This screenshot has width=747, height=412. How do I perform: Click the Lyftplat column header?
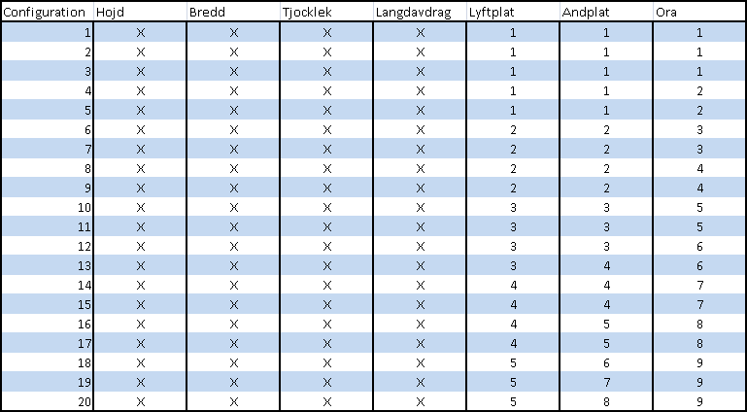tap(513, 12)
